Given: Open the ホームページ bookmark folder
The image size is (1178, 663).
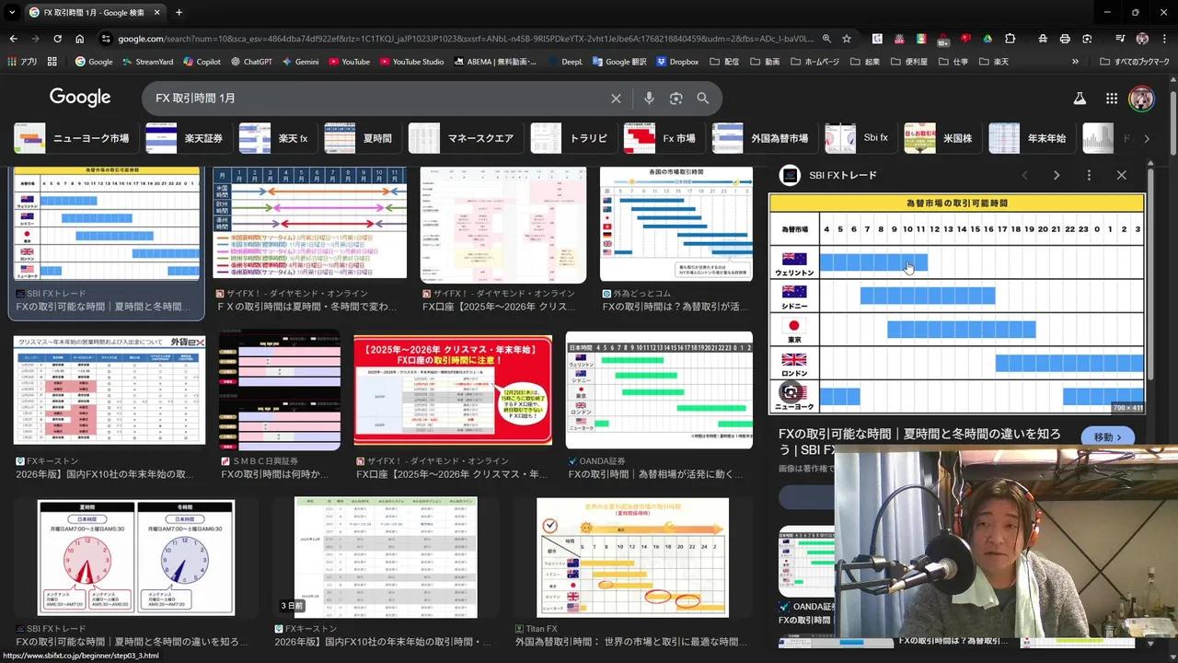Looking at the screenshot, I should point(814,62).
